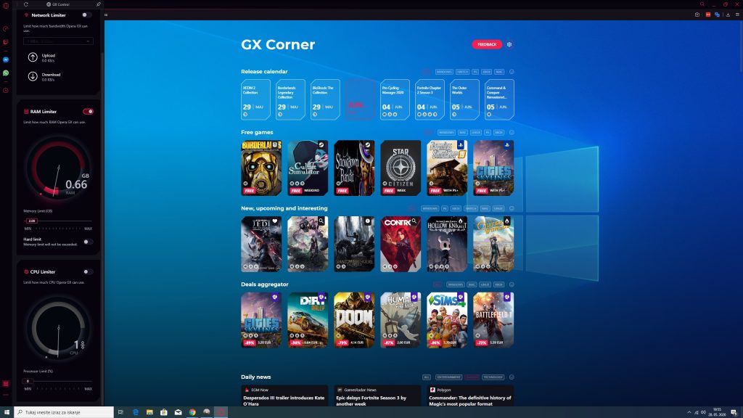This screenshot has width=743, height=418.
Task: Open Windows notification center
Action: [734, 412]
